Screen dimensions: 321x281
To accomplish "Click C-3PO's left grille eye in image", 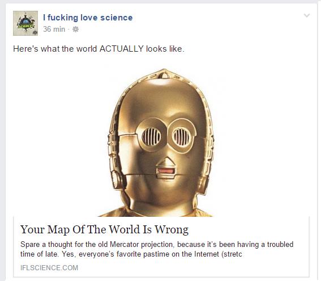I will pyautogui.click(x=152, y=136).
